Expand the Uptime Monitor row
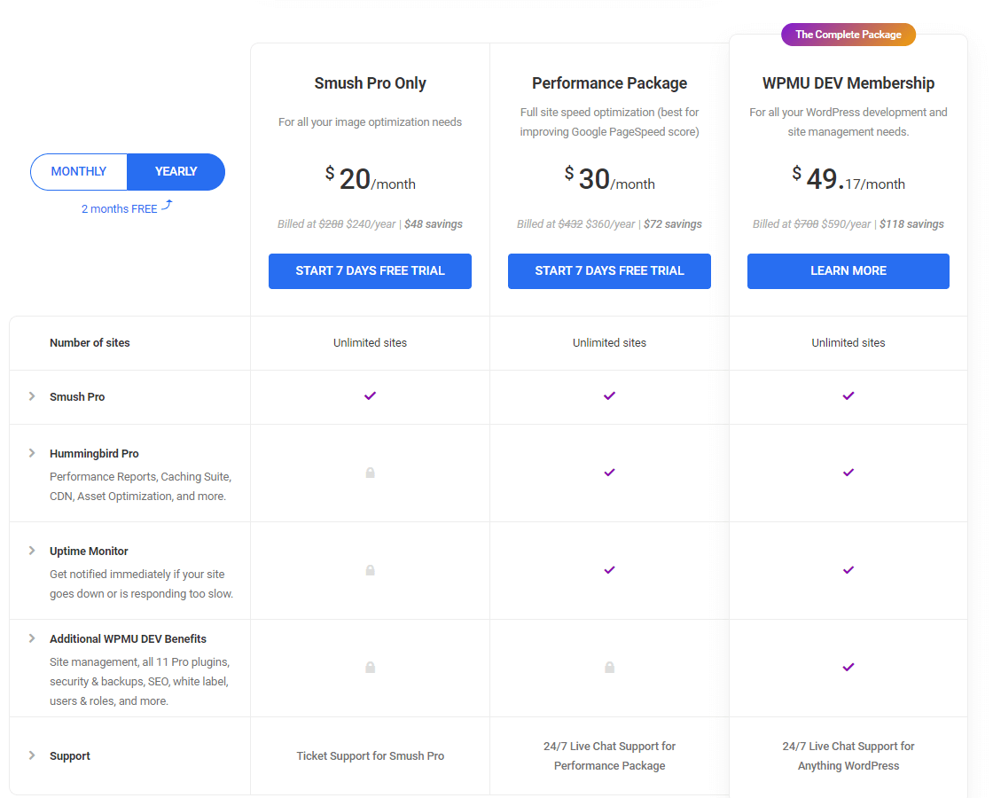 point(32,551)
